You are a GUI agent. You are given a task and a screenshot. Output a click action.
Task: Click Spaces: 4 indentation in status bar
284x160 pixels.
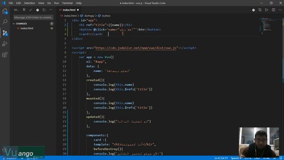click(x=236, y=158)
